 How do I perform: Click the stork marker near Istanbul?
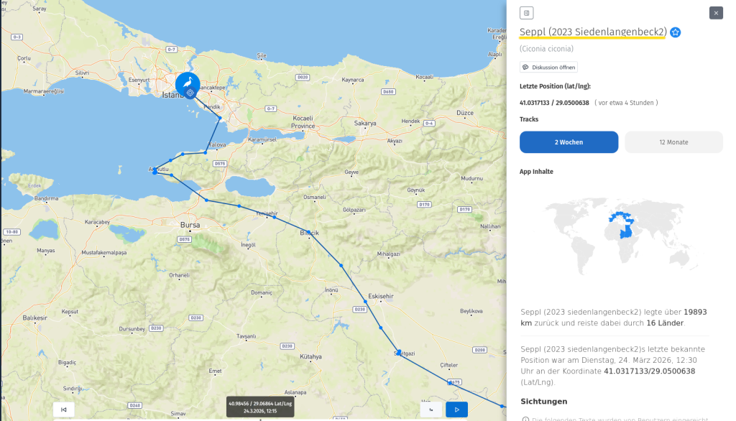[x=186, y=83]
